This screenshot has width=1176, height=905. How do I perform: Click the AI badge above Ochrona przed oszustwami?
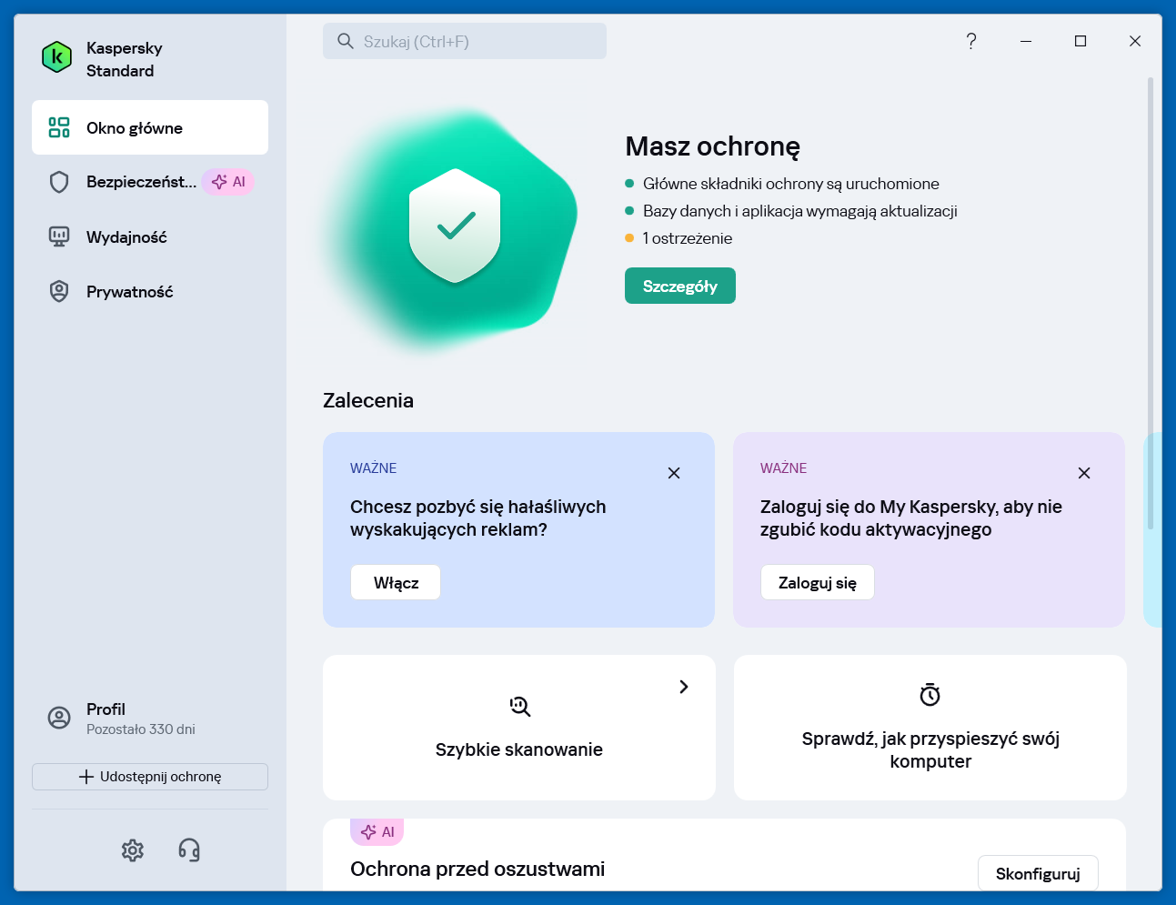pos(377,831)
